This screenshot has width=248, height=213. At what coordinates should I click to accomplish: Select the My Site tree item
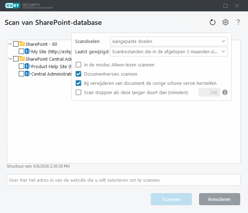[x=51, y=51]
